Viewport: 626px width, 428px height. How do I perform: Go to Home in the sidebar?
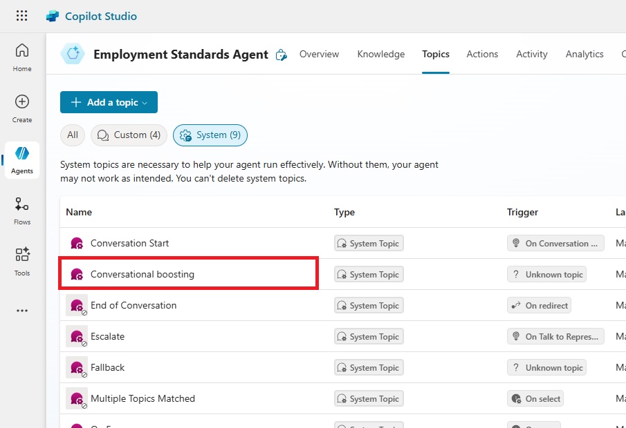point(22,57)
